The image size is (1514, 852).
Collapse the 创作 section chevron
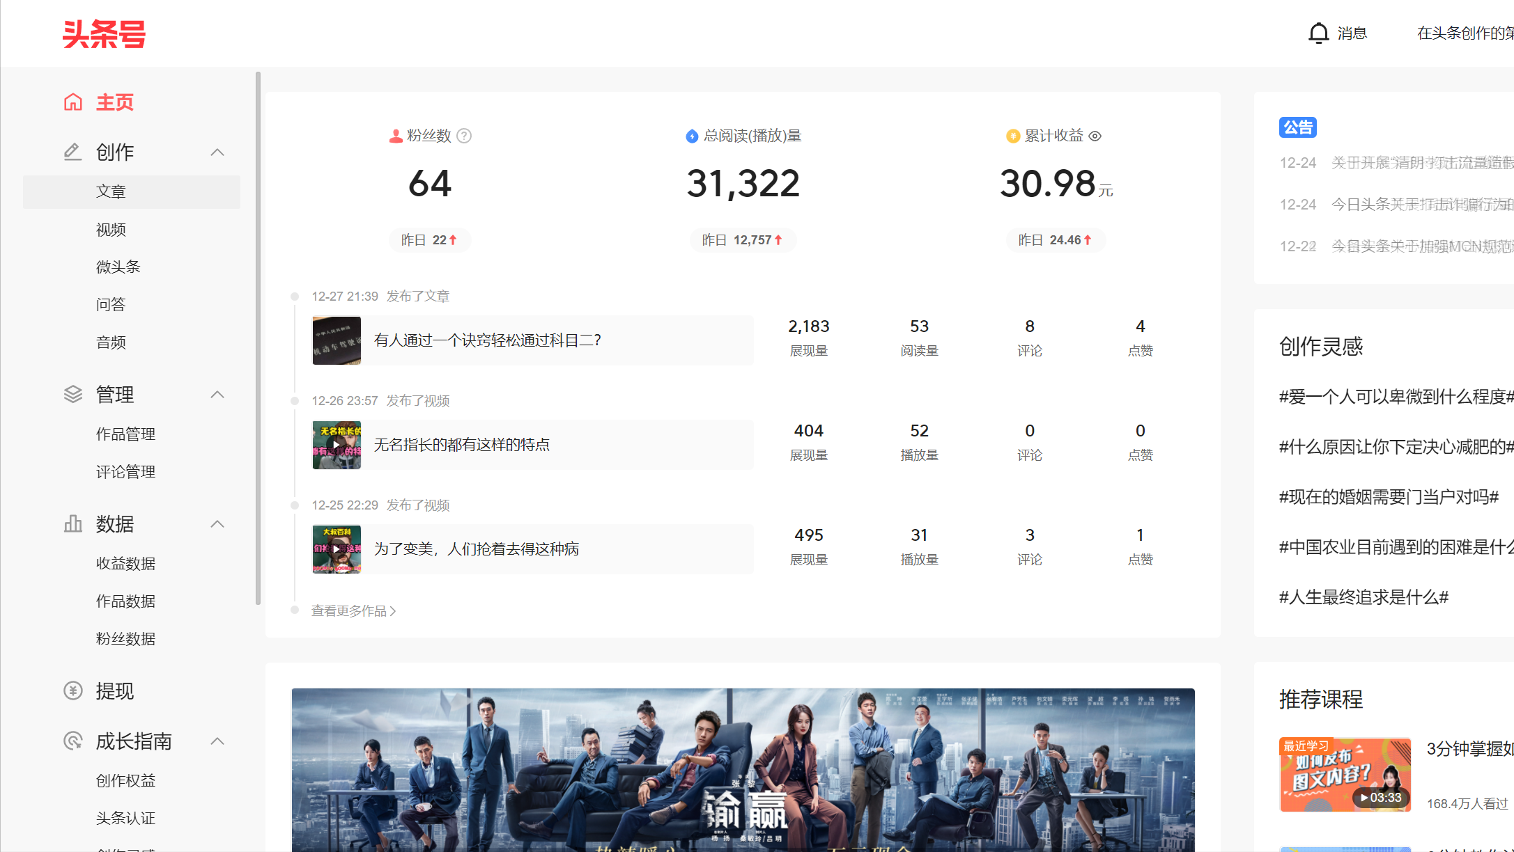217,152
